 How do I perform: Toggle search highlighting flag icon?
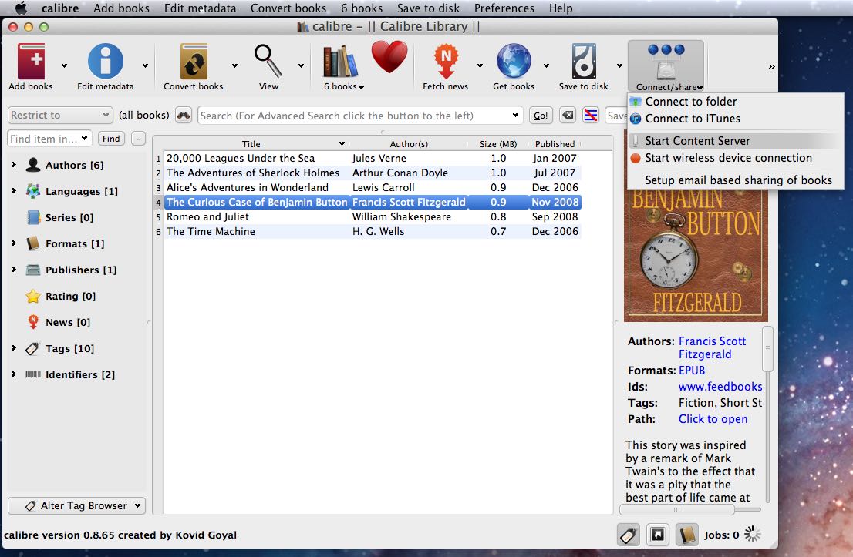[x=591, y=116]
